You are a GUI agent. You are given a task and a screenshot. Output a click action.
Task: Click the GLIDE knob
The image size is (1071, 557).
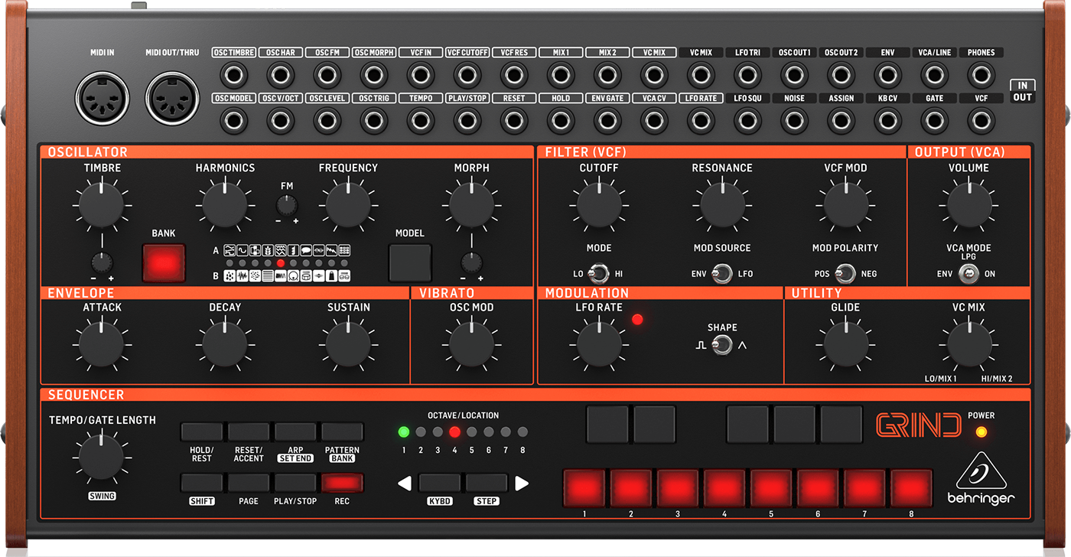(845, 344)
